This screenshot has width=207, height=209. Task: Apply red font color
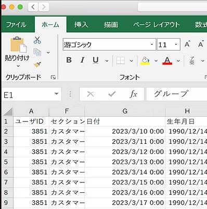tap(167, 60)
